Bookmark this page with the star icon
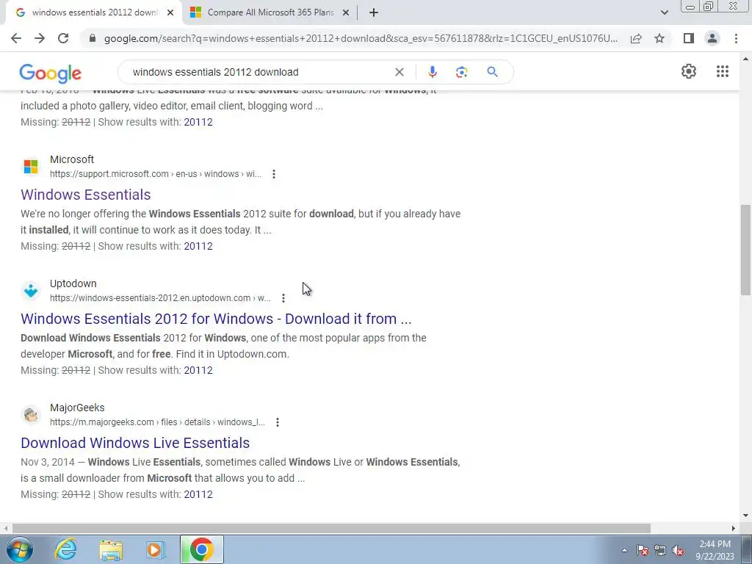The height and width of the screenshot is (564, 752). (659, 38)
